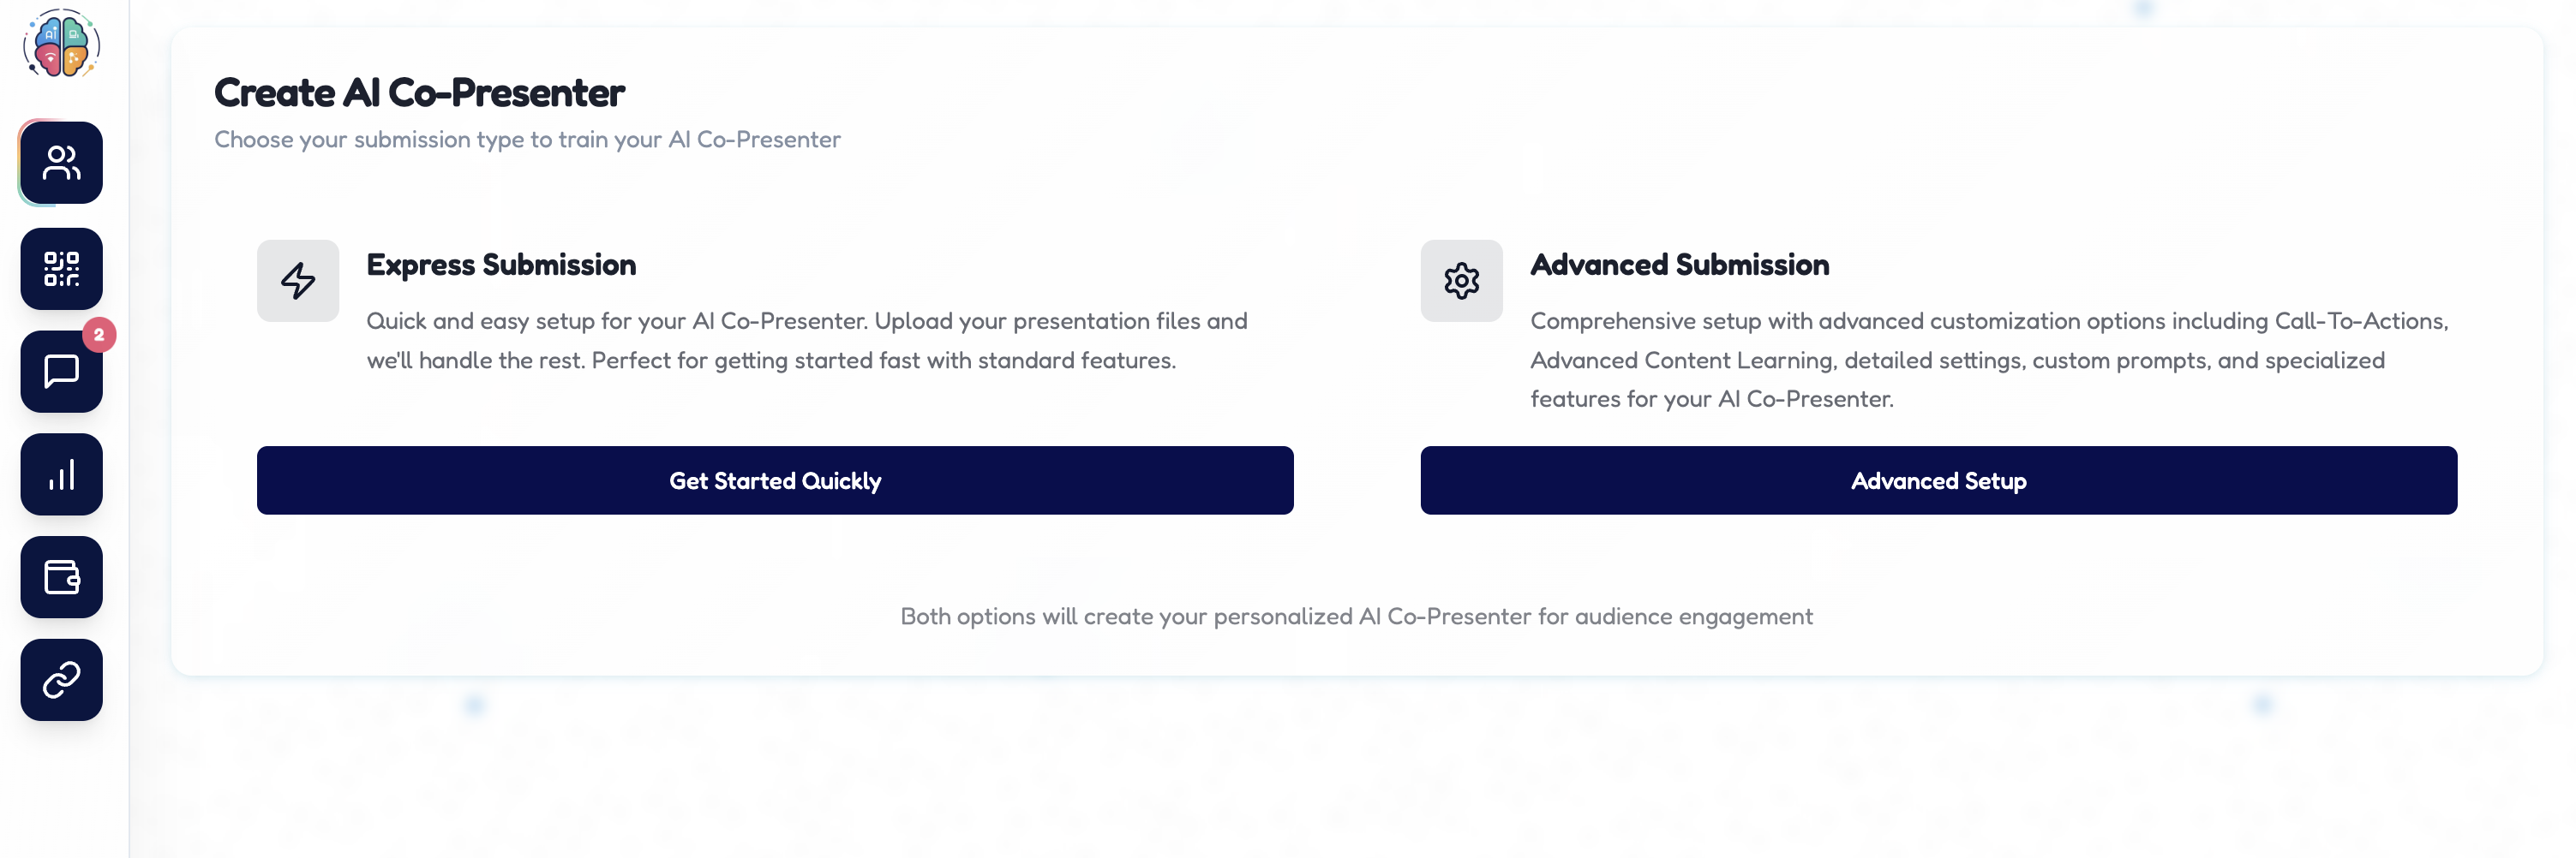The width and height of the screenshot is (2576, 858).
Task: Click the red notification badge showing 2
Action: pos(99,335)
